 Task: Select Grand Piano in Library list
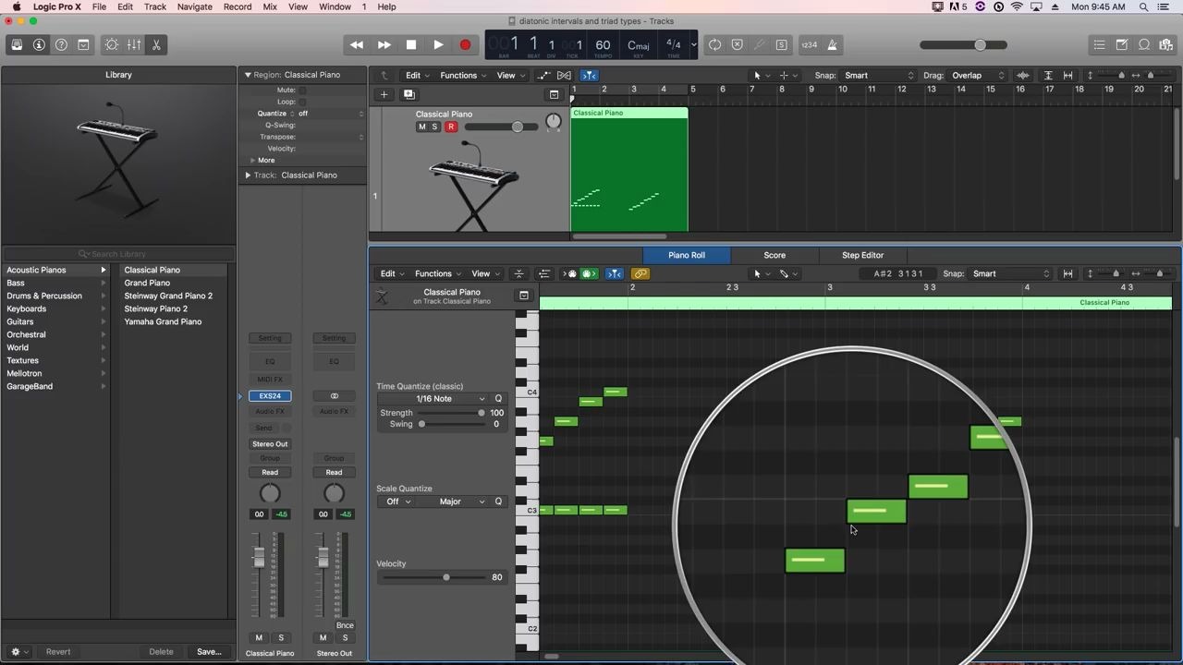(x=147, y=283)
